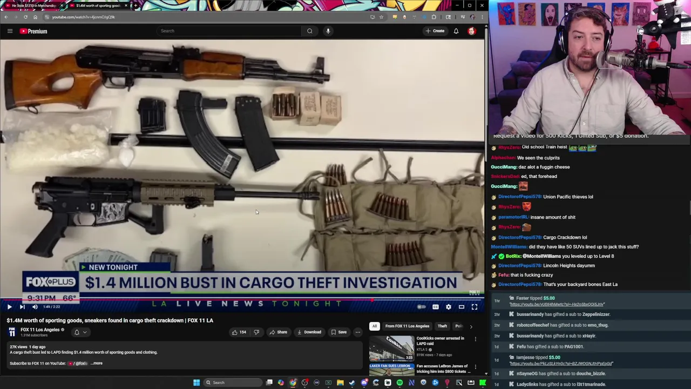Save video to a playlist
This screenshot has width=691, height=389.
[338, 332]
